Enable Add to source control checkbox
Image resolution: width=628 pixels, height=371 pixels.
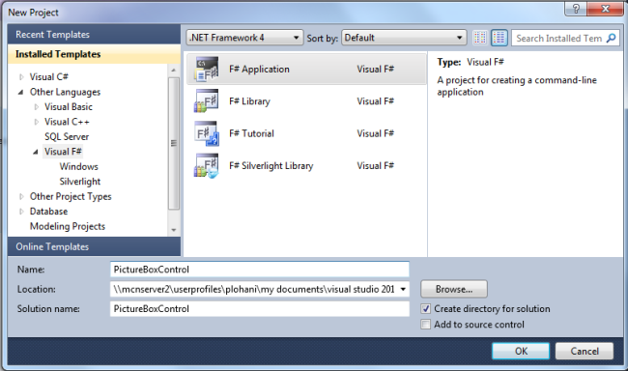coord(425,324)
